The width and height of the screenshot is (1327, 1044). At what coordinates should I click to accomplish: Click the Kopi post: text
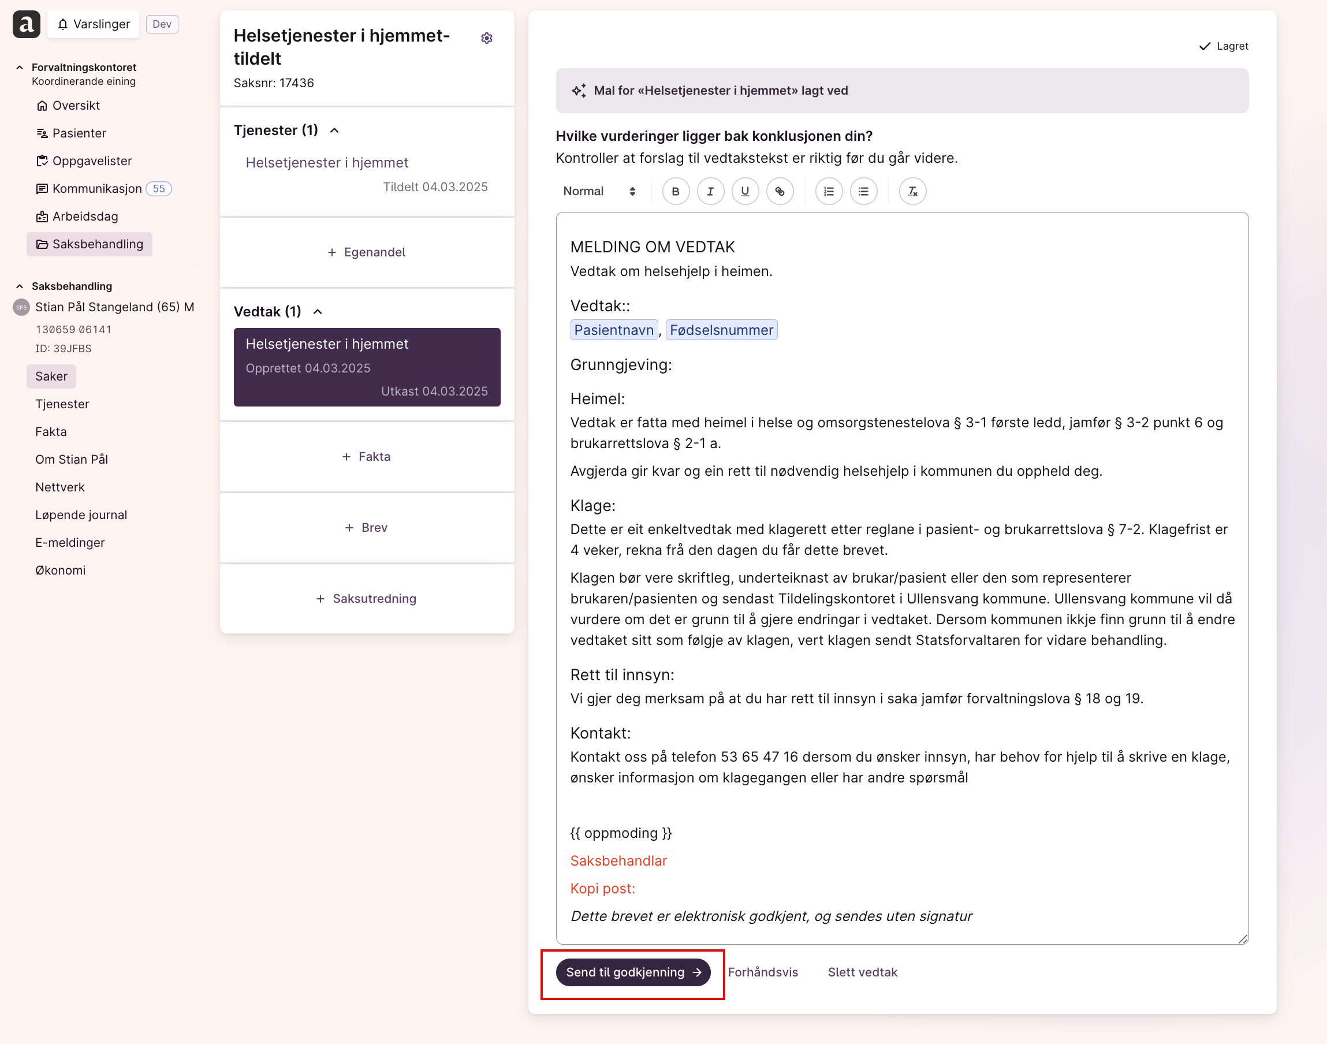603,889
